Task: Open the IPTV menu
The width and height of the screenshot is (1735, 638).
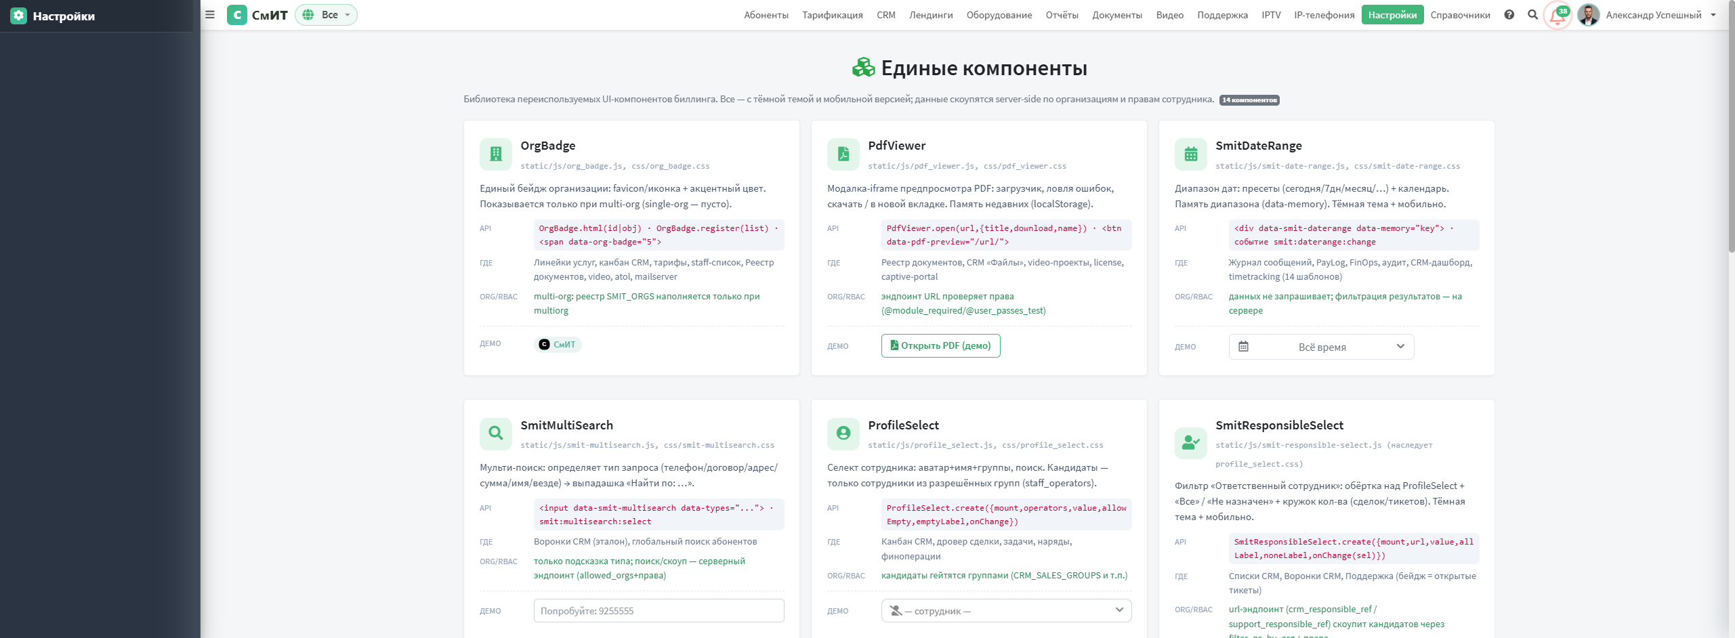Action: point(1271,15)
